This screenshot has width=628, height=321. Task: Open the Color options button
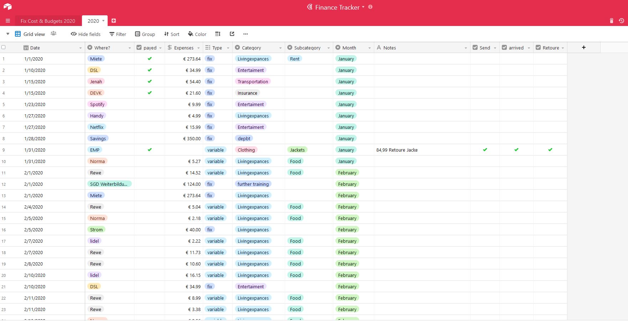coord(197,34)
